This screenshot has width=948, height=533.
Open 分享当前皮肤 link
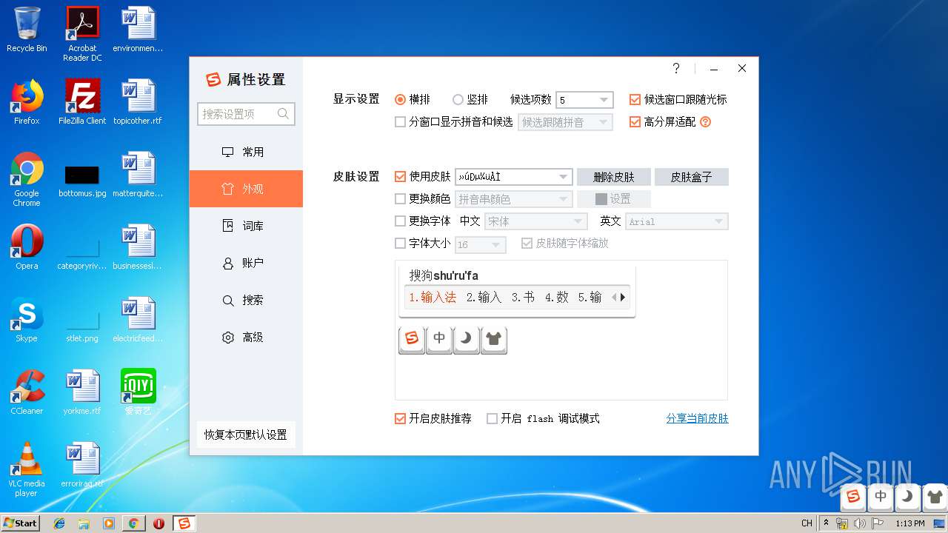pyautogui.click(x=697, y=418)
